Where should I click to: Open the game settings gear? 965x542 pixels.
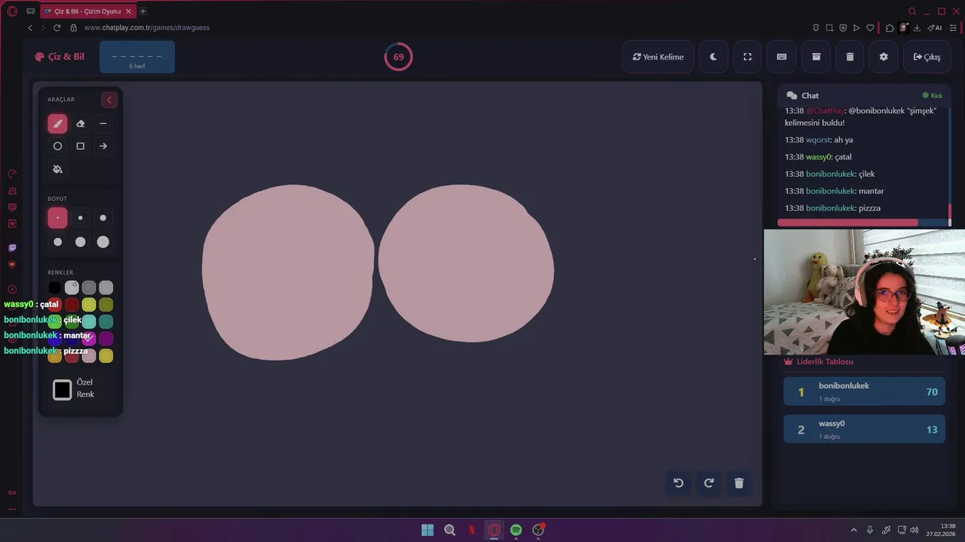coord(884,56)
